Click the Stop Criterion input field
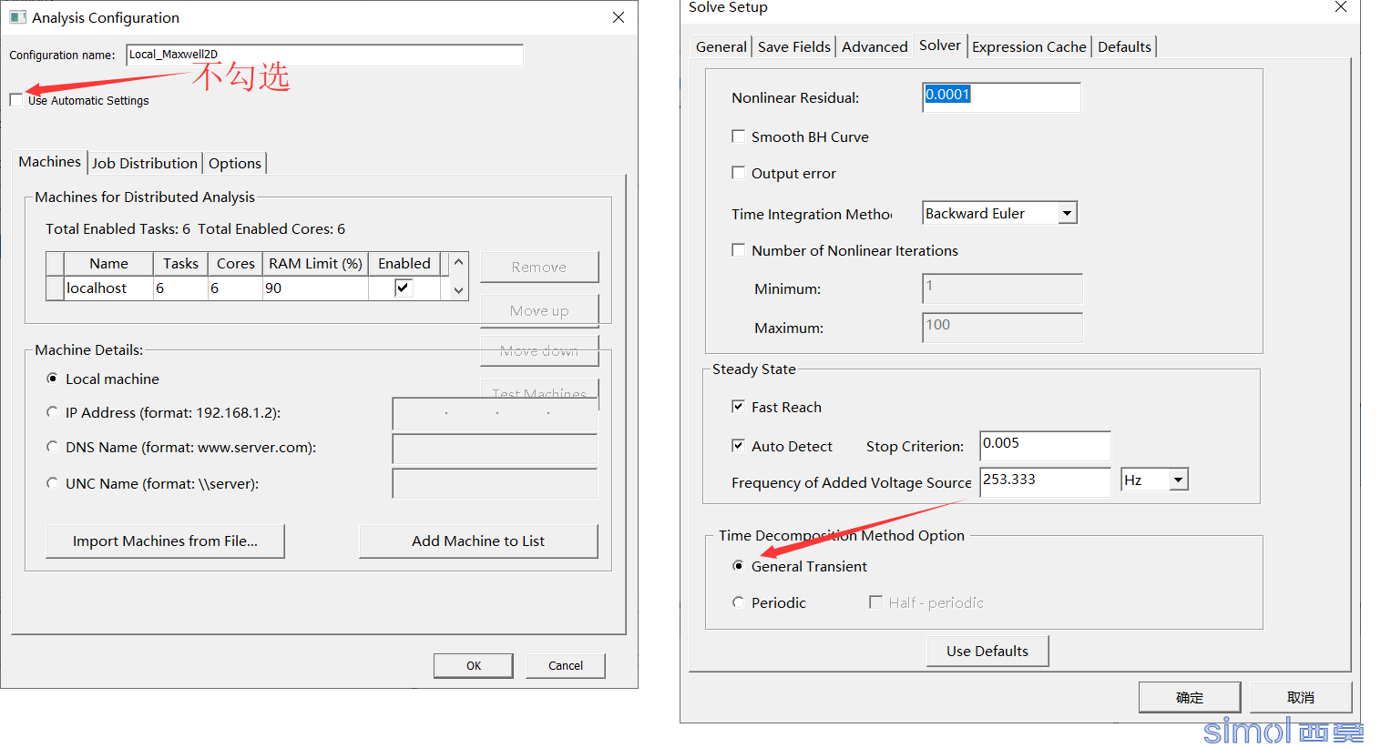 pos(1045,446)
